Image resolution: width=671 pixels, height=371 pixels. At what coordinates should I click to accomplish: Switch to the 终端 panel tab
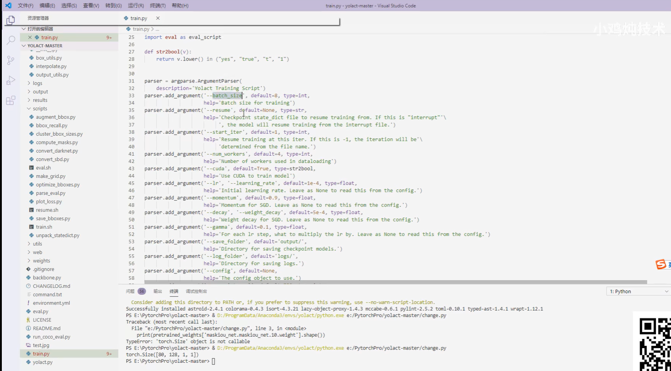(x=174, y=291)
